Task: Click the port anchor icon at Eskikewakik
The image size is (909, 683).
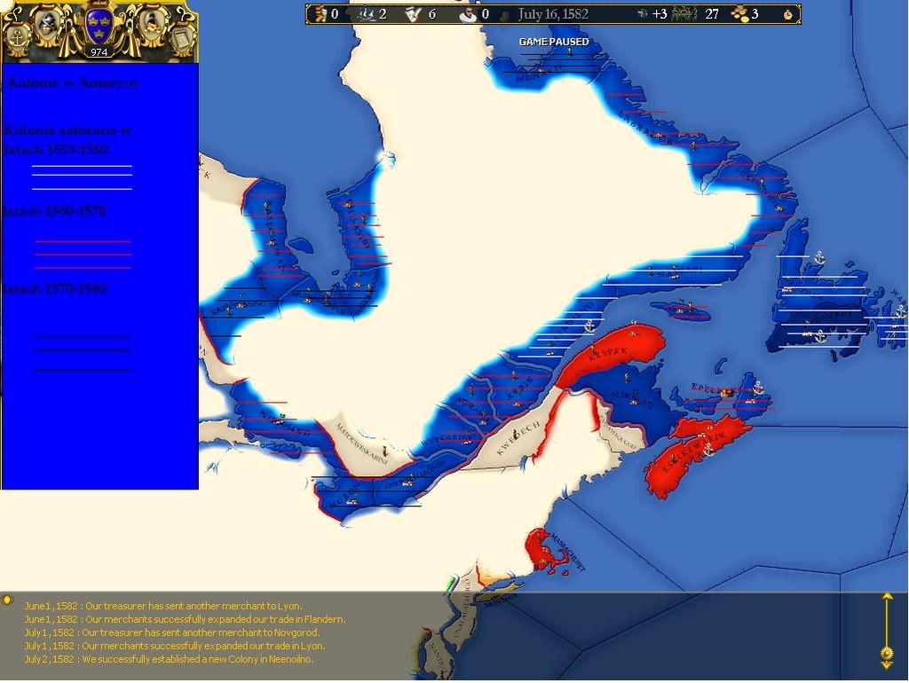Action: [706, 448]
